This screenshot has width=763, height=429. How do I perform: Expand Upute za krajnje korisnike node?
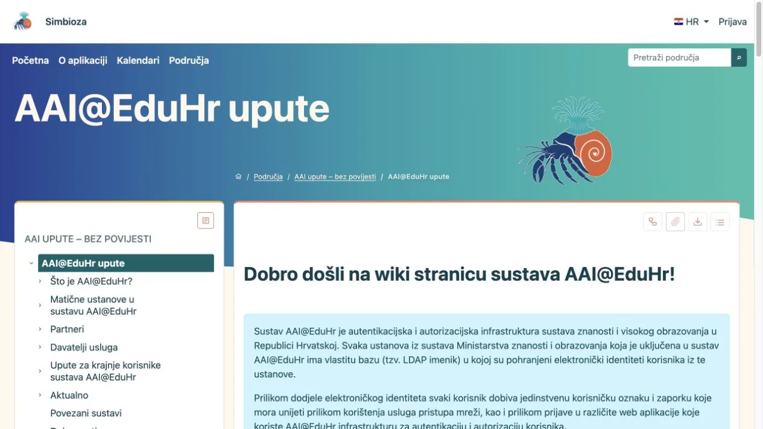[x=40, y=371]
